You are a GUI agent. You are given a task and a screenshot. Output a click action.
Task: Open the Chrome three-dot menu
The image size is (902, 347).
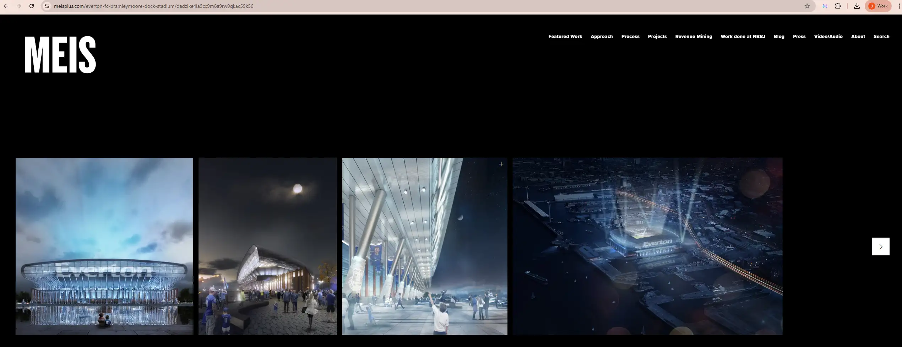[x=899, y=6]
